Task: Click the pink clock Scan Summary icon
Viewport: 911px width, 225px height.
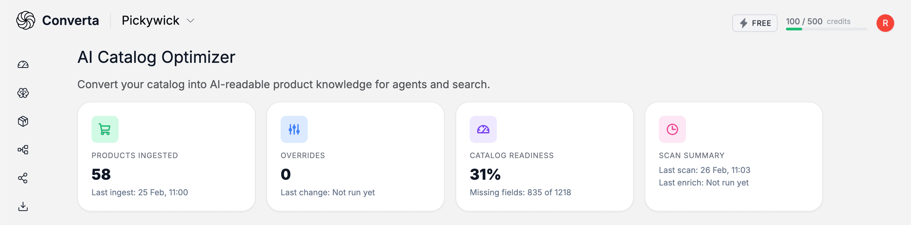Action: pyautogui.click(x=672, y=129)
